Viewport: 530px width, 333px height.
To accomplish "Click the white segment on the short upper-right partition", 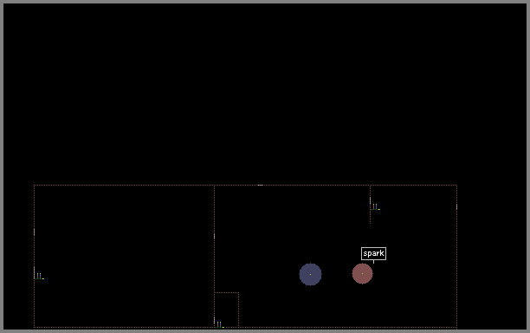I will coord(370,200).
